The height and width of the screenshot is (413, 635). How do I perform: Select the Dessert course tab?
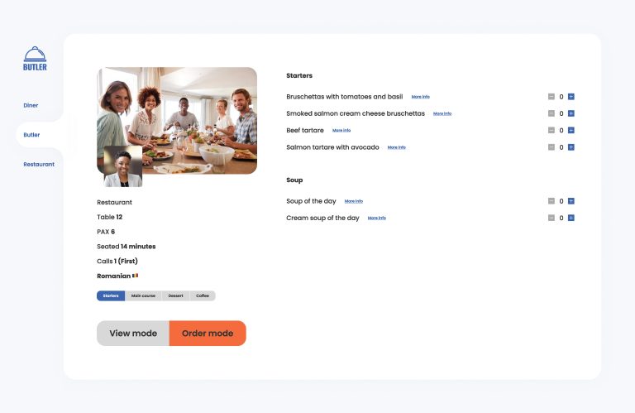click(175, 295)
